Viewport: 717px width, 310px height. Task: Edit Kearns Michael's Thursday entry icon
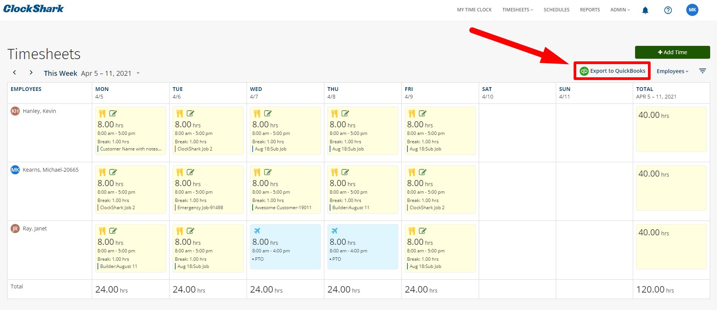pos(345,172)
